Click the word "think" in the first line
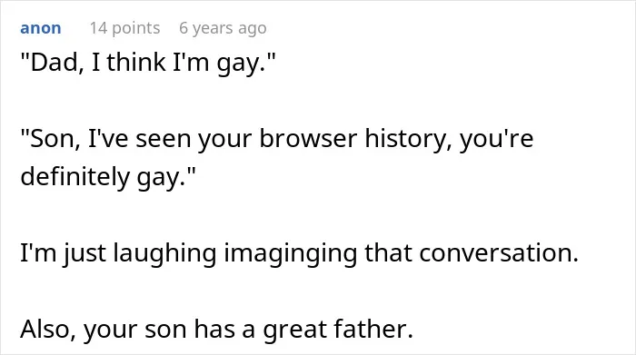Viewport: 636px width, 355px height. (x=136, y=63)
